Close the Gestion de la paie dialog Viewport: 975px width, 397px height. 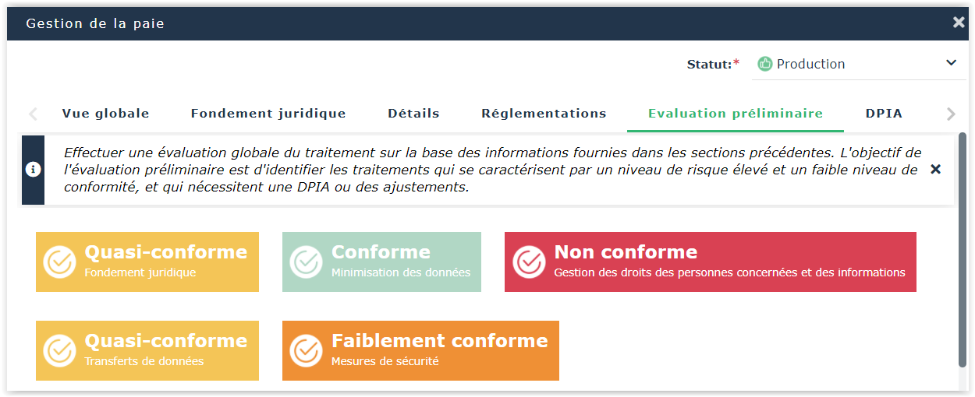click(959, 23)
